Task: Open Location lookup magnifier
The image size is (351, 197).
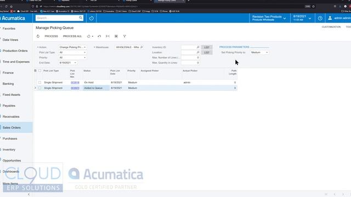Action: pyautogui.click(x=198, y=53)
